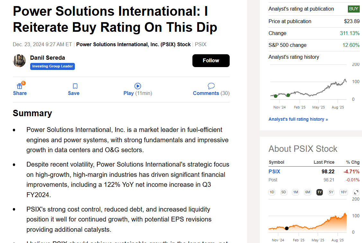
Task: Click the Investing Group Leader badge
Action: pyautogui.click(x=52, y=66)
